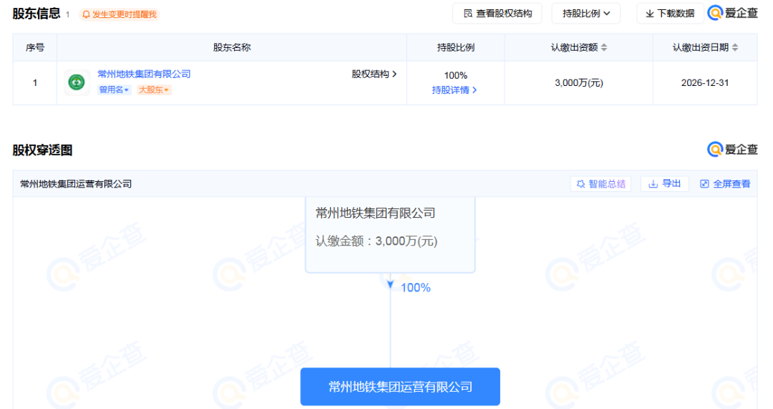Viewport: 773px width, 409px height.
Task: Select blue 常州地铁集团运营有限公司 node
Action: click(x=400, y=387)
